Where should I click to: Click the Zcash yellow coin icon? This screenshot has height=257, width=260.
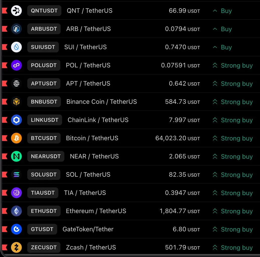16,248
